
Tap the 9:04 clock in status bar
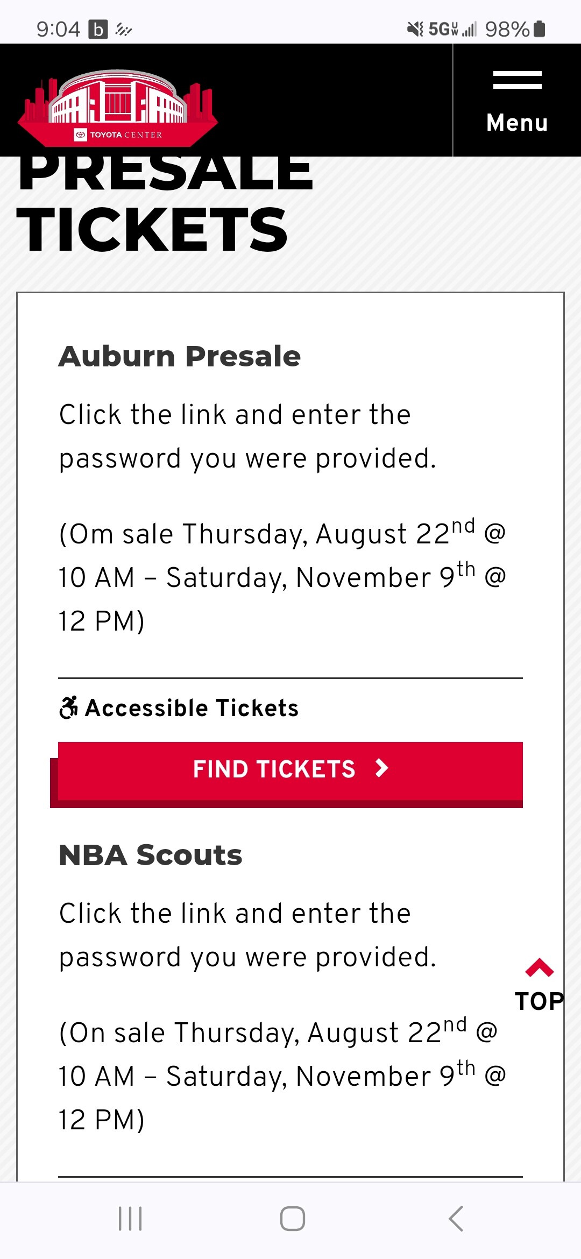(58, 30)
